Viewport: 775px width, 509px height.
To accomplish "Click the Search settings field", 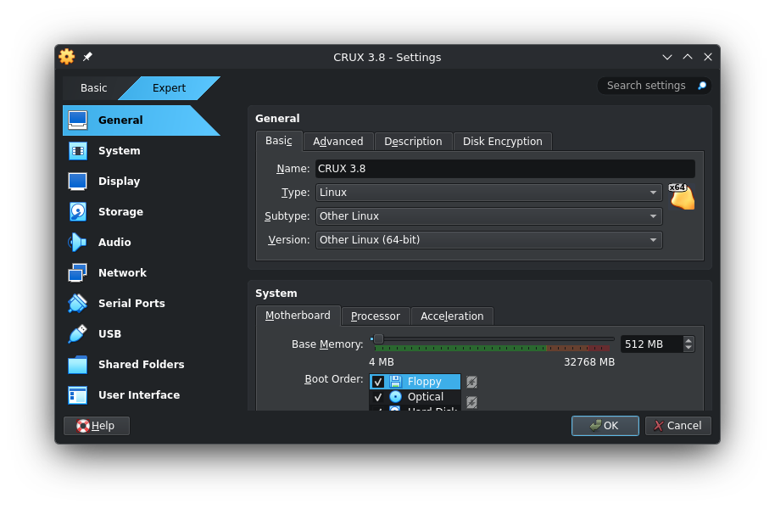I will pos(646,86).
